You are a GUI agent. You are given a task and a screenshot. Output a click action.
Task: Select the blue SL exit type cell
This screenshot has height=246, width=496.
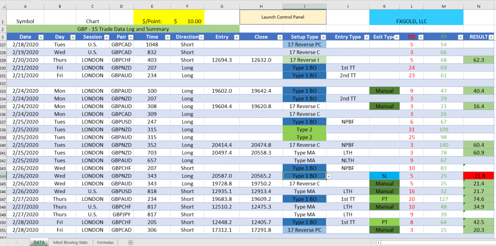[x=384, y=176]
